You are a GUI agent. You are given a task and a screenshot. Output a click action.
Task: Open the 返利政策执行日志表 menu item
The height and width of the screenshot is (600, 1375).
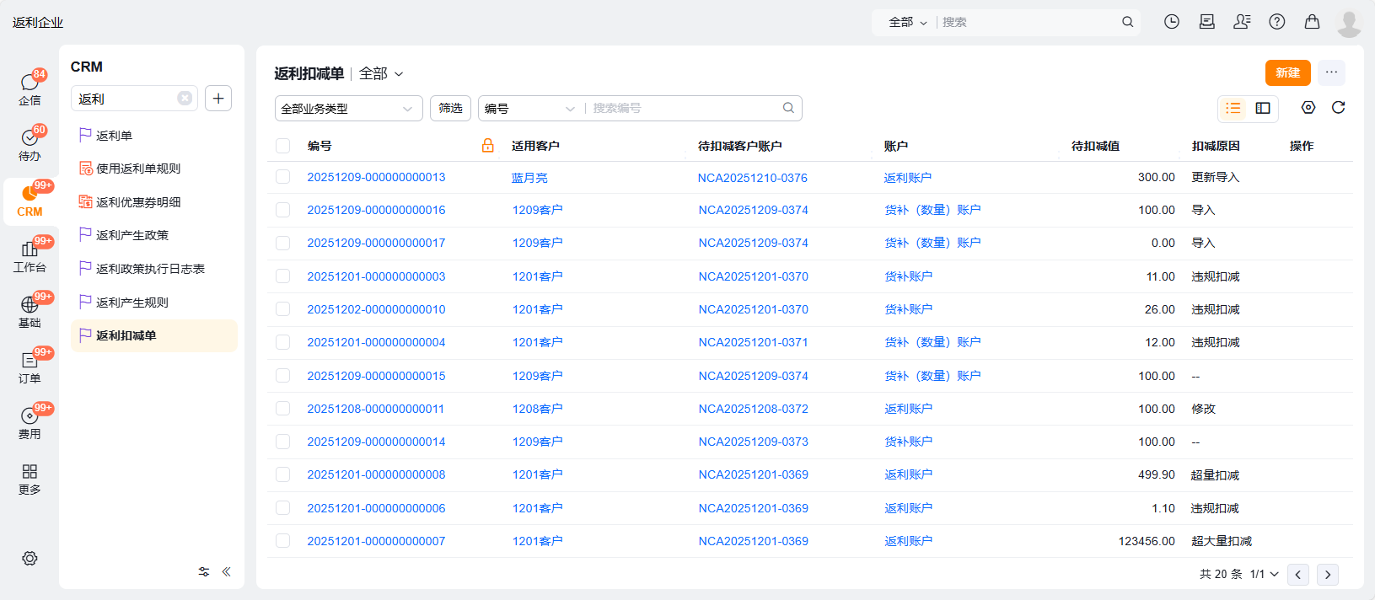tap(154, 269)
